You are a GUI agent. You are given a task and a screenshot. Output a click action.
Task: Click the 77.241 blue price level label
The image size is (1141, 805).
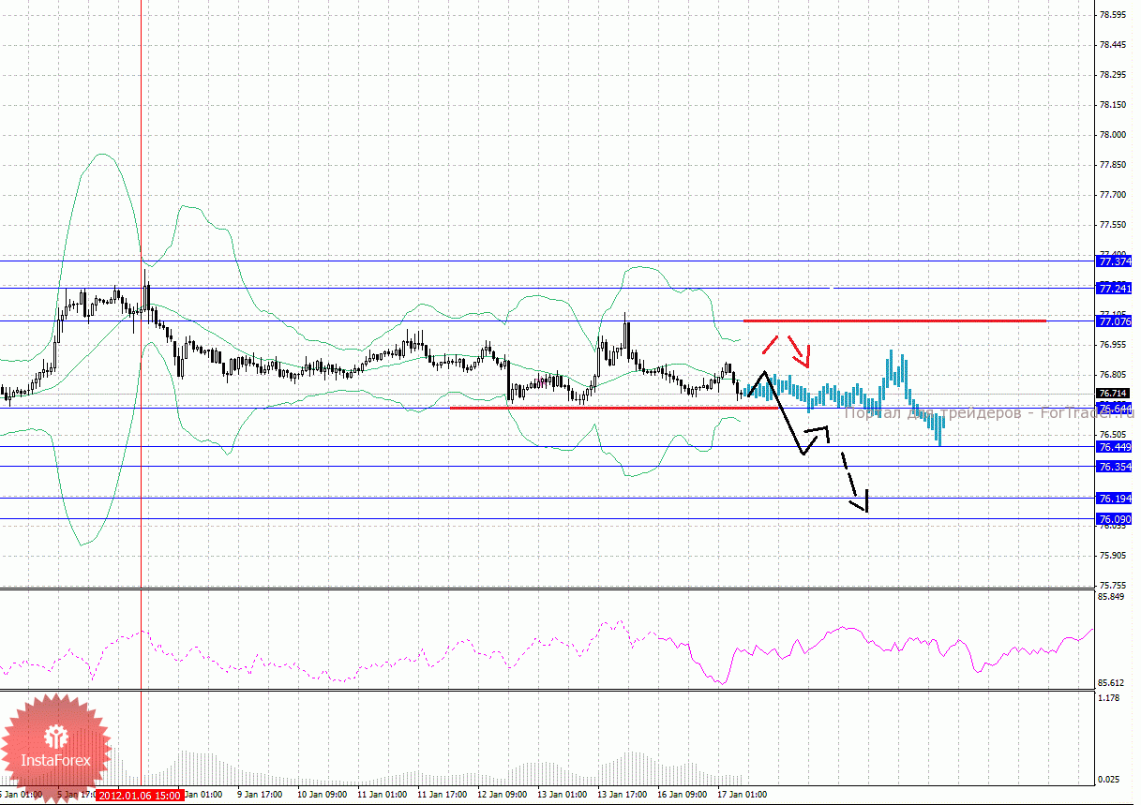[x=1115, y=288]
